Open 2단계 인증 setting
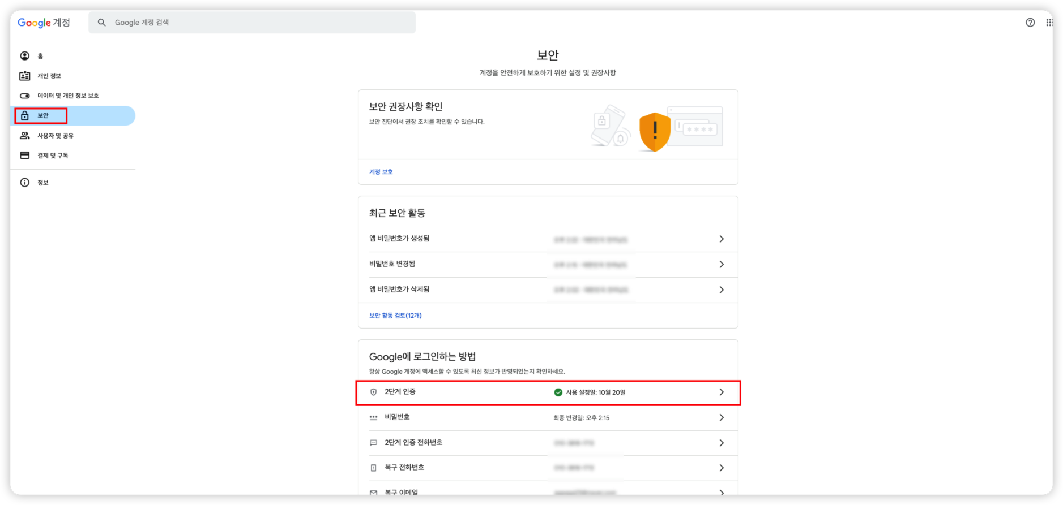1063x505 pixels. tap(548, 392)
